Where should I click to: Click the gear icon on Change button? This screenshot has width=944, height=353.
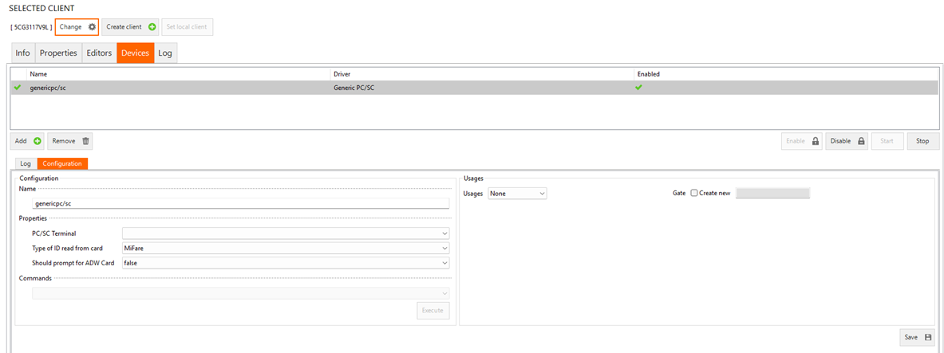pyautogui.click(x=92, y=27)
